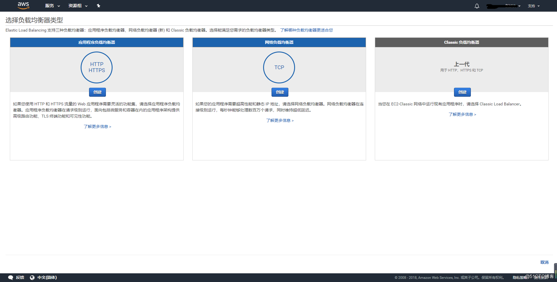Open 了解更多信息 under application load balancer
The height and width of the screenshot is (282, 557).
(x=97, y=127)
